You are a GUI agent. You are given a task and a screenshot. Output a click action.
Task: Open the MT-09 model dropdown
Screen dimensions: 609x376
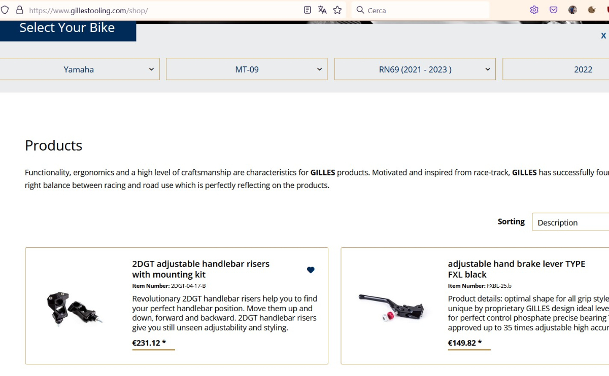(247, 69)
